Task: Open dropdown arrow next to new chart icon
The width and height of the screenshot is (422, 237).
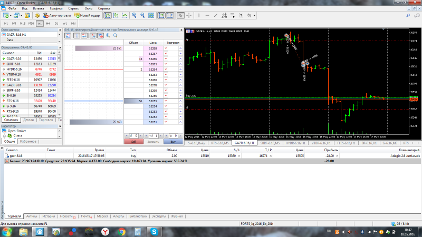Action: click(x=11, y=16)
